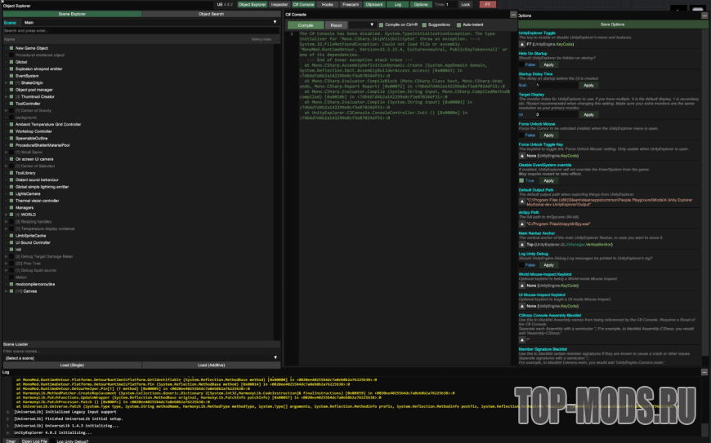This screenshot has width=711, height=443.
Task: Click the time Lock button
Action: 466,5
